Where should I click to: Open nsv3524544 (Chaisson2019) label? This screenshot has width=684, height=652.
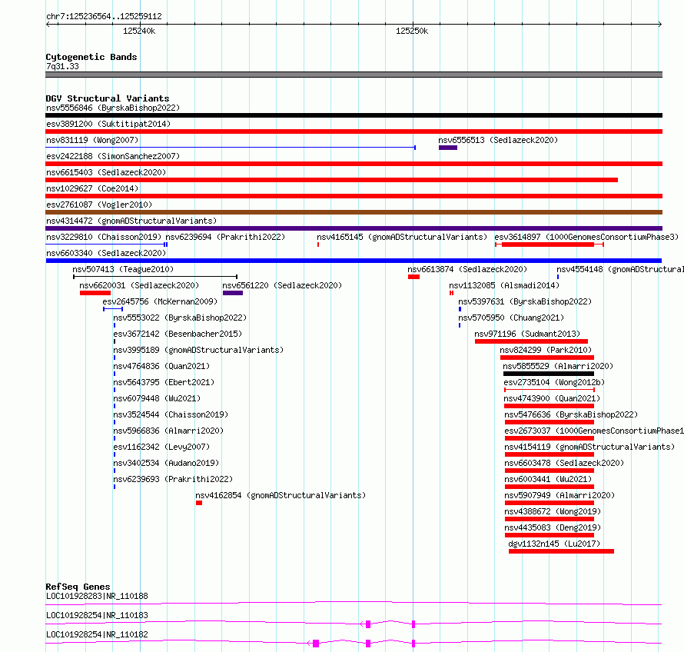point(171,414)
